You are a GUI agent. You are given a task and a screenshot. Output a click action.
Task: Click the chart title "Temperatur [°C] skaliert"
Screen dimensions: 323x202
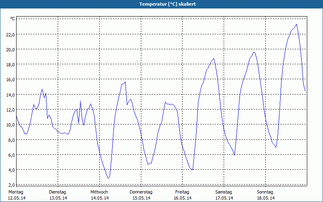161,4
